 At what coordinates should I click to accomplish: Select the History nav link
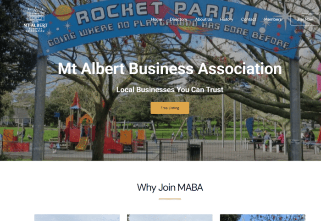[x=227, y=19]
